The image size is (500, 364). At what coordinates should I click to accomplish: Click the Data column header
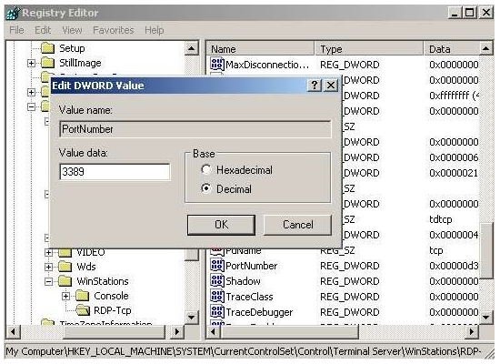click(x=451, y=49)
